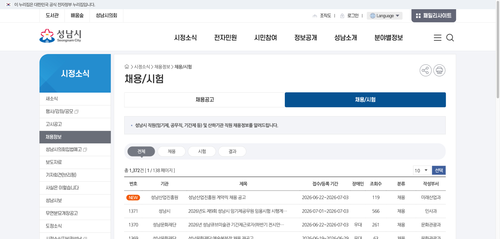Select the 채용 filter pill
Viewport: 500px width, 239px height.
pyautogui.click(x=172, y=151)
